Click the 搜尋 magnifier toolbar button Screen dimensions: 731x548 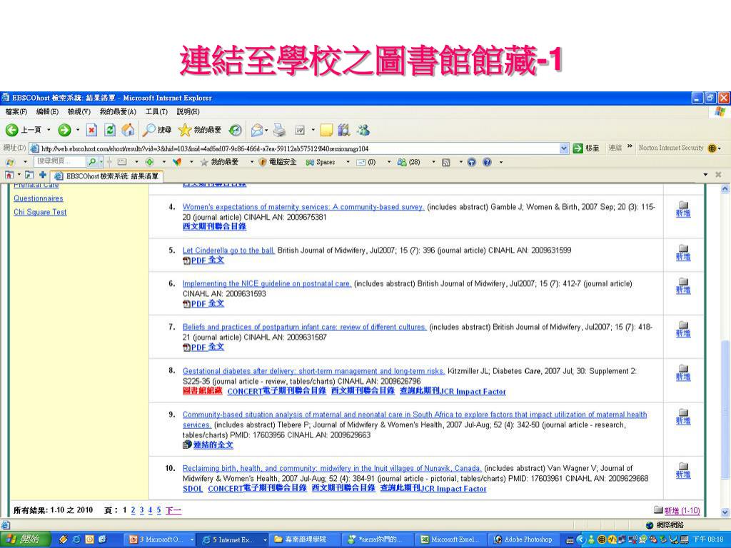point(157,130)
